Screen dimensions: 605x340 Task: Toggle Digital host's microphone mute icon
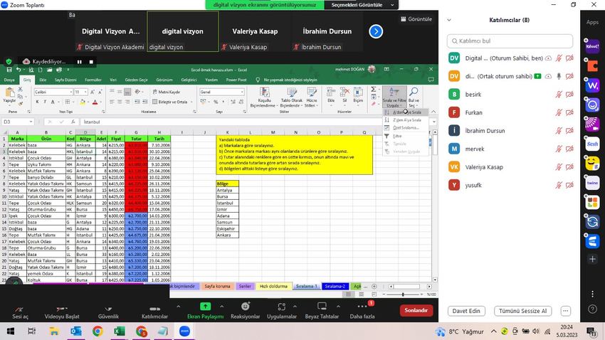point(558,58)
